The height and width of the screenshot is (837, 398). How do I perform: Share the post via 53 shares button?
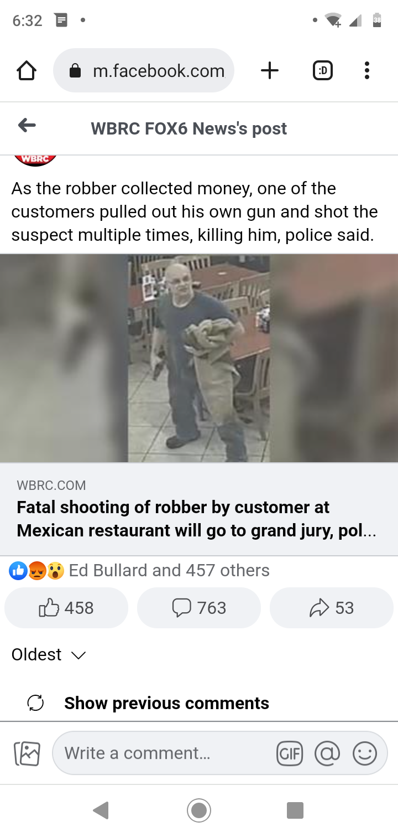(332, 608)
